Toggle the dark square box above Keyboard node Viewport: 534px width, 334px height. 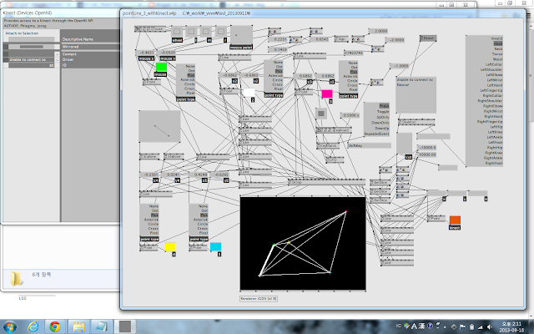tap(320, 114)
